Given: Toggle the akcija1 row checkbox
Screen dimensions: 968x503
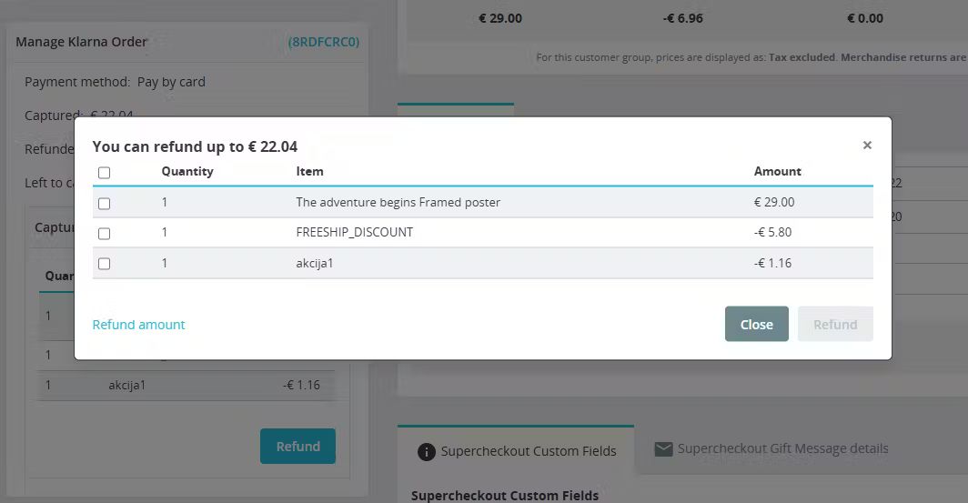Looking at the screenshot, I should point(105,264).
